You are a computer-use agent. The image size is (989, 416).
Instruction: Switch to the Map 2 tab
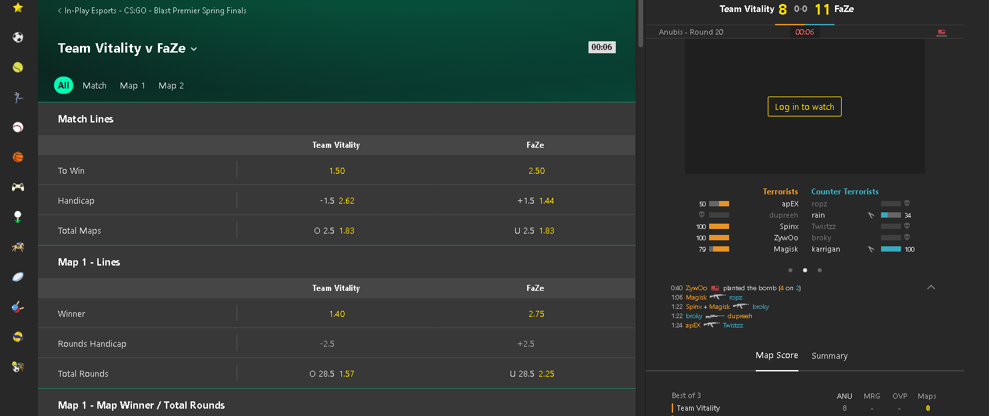[171, 86]
